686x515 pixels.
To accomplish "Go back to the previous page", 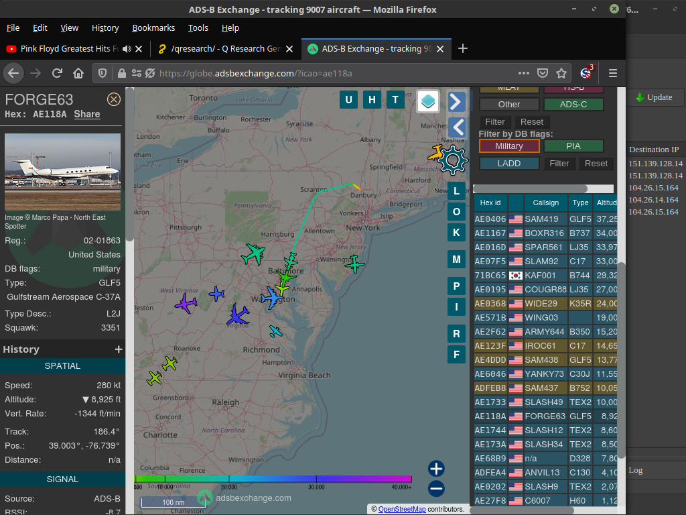I will click(13, 73).
